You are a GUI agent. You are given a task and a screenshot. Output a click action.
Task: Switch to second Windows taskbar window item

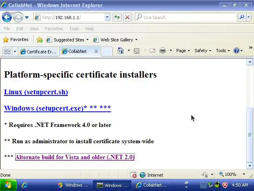112,185
